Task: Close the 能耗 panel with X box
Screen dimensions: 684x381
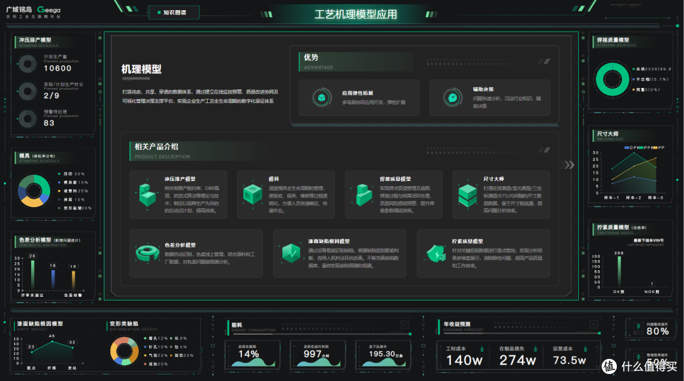Action: coord(405,325)
